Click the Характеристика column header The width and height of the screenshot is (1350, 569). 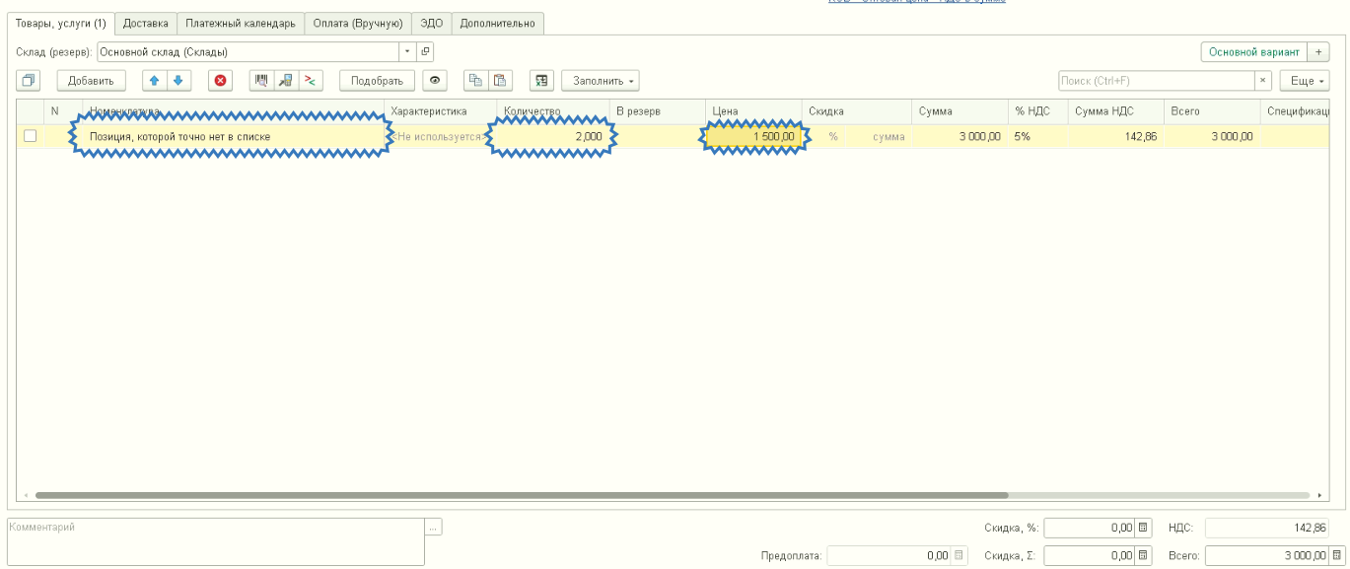click(x=440, y=111)
